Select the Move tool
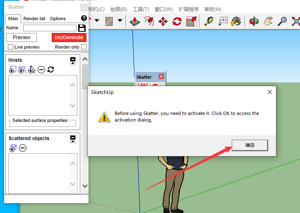This screenshot has height=213, width=300. (x=163, y=21)
